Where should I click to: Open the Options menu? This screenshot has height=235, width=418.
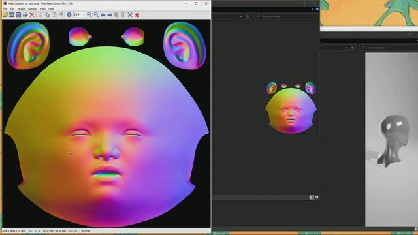[33, 8]
